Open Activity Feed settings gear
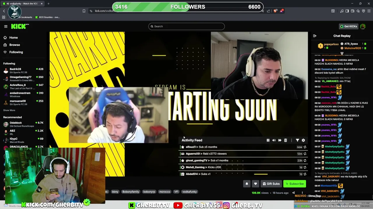The height and width of the screenshot is (209, 373). (x=303, y=140)
